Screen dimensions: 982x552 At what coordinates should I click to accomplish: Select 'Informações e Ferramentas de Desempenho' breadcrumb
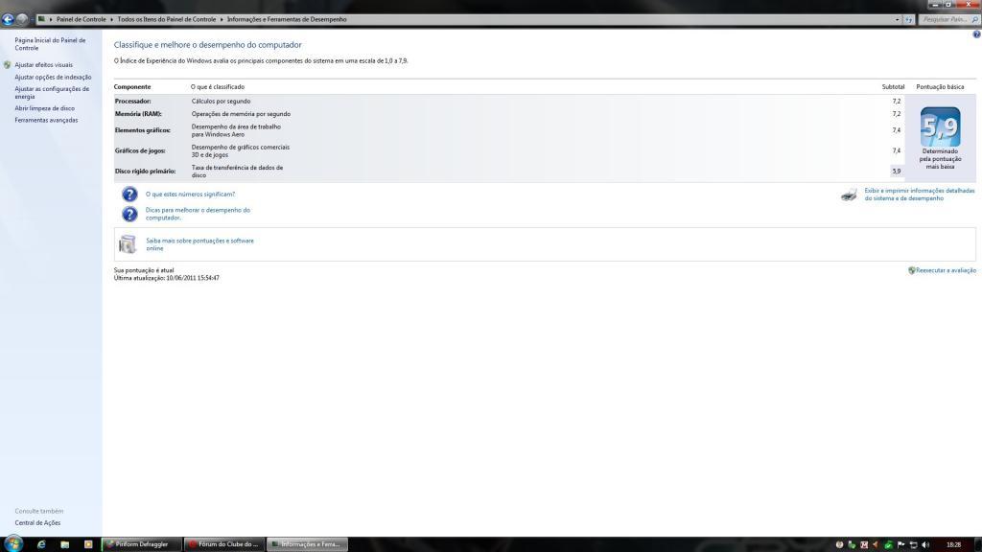tap(287, 19)
